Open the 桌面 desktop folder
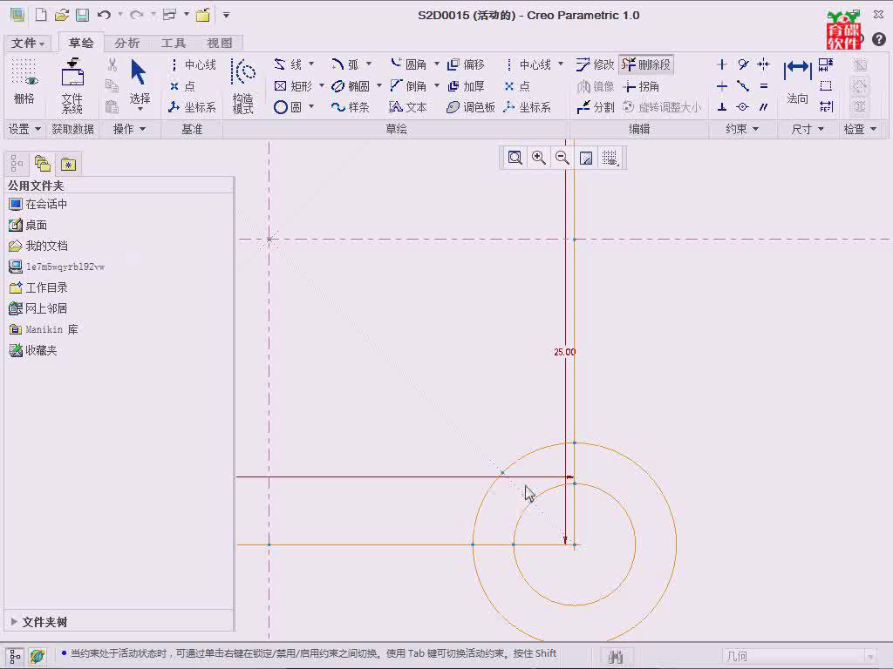Screen dimensions: 893x669 [28, 225]
